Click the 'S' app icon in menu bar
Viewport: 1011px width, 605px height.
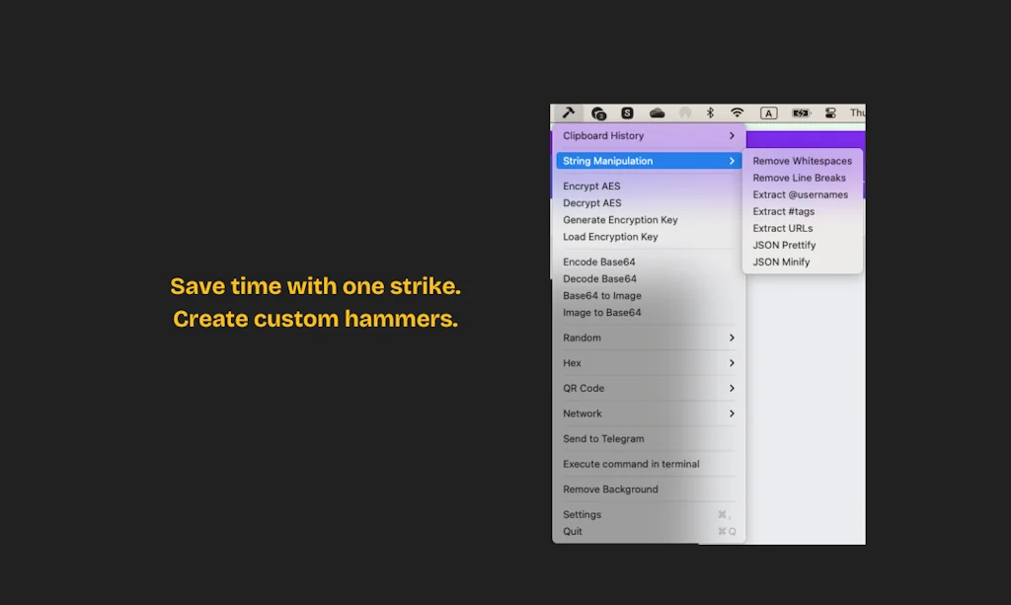pos(628,113)
